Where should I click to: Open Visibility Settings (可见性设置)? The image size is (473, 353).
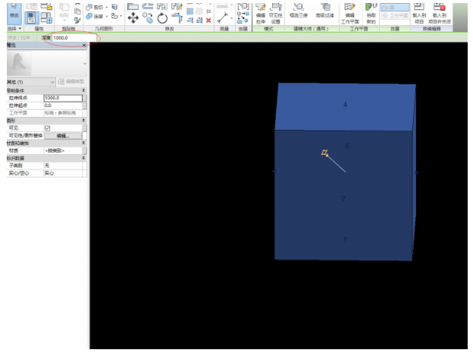276,14
